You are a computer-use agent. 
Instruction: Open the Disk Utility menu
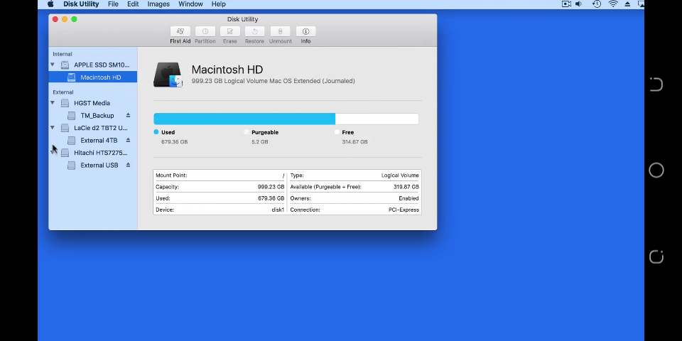click(81, 4)
